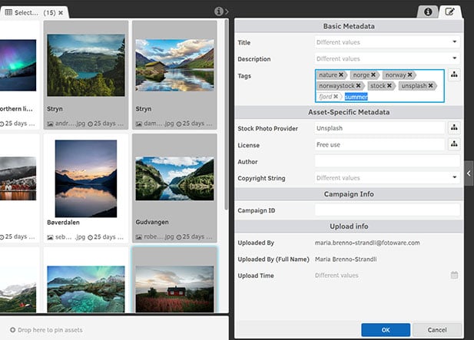Click the info icon above the thumbnails

218,12
